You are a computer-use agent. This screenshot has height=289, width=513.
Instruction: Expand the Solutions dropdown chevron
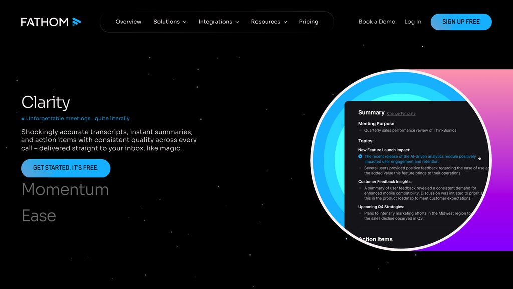point(185,22)
